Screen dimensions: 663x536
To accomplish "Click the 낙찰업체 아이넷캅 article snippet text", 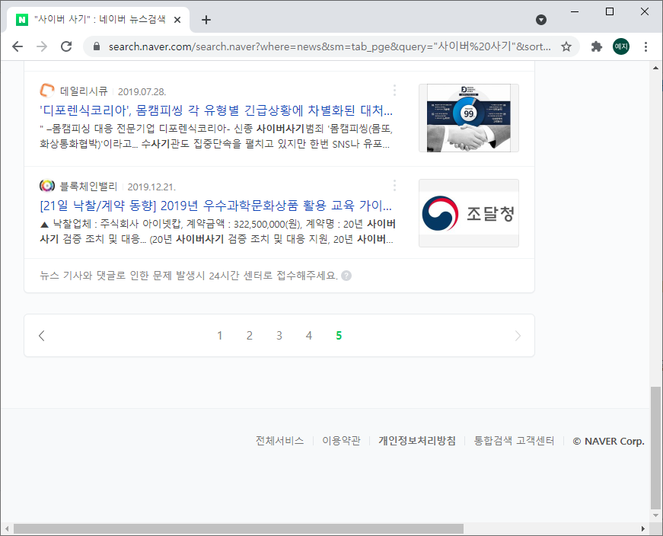I will tap(218, 231).
